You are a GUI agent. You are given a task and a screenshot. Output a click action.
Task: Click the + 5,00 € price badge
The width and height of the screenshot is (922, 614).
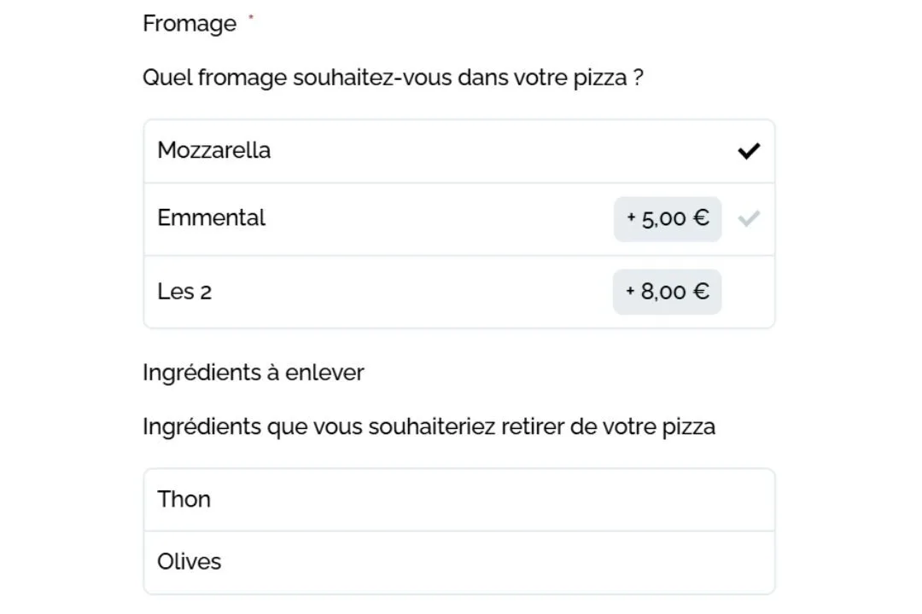coord(668,219)
